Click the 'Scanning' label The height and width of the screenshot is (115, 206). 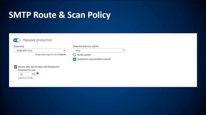(x=19, y=46)
